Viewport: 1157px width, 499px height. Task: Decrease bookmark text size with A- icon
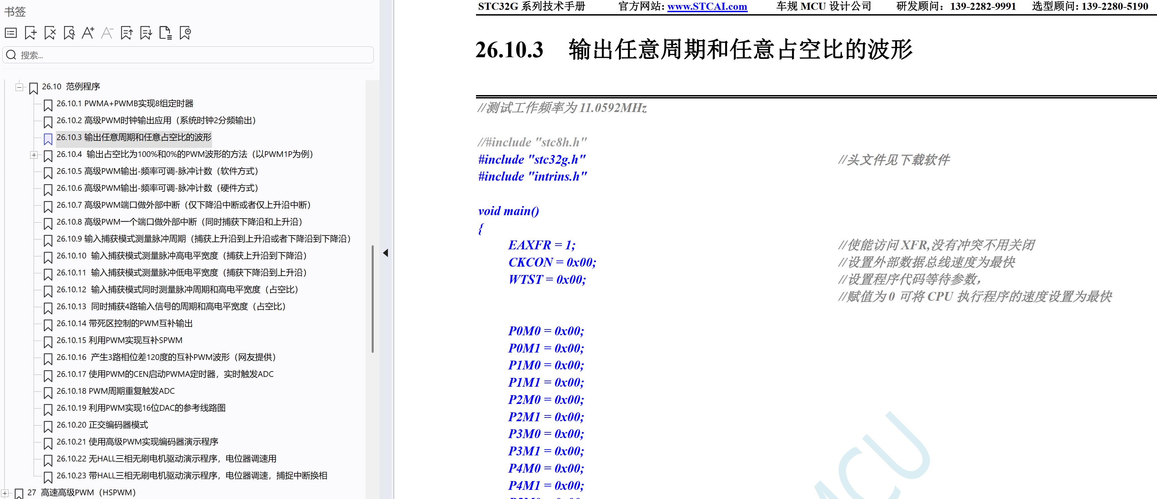pyautogui.click(x=107, y=33)
